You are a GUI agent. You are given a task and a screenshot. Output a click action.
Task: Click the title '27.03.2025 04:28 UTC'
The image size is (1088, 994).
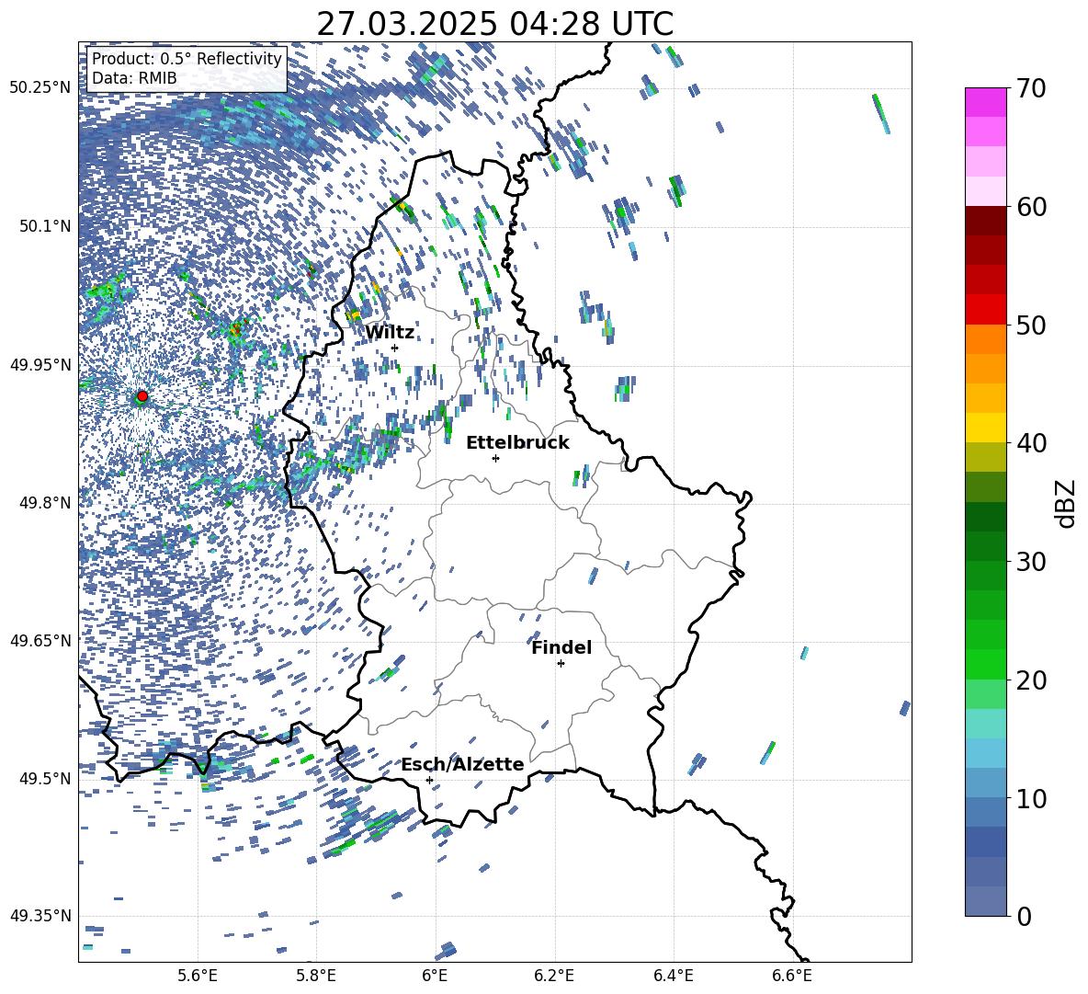tap(494, 24)
